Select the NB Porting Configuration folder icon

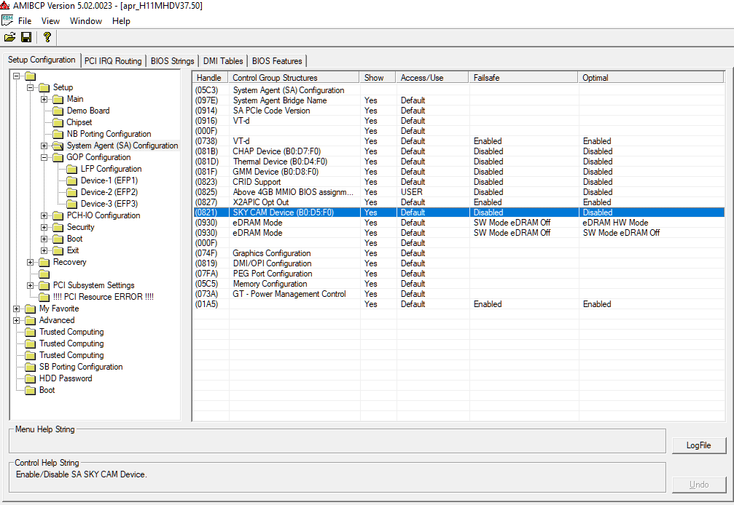[58, 134]
